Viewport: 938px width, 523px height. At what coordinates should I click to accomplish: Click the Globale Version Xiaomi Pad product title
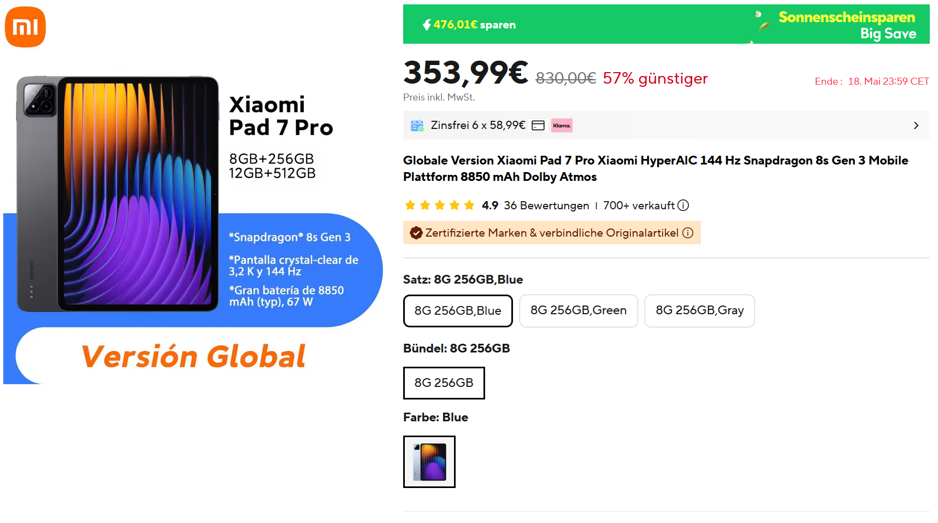tap(655, 168)
